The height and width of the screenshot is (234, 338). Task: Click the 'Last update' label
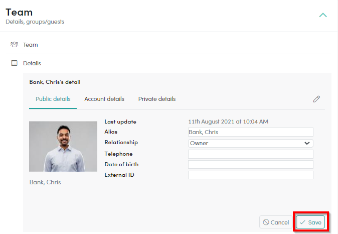click(120, 122)
